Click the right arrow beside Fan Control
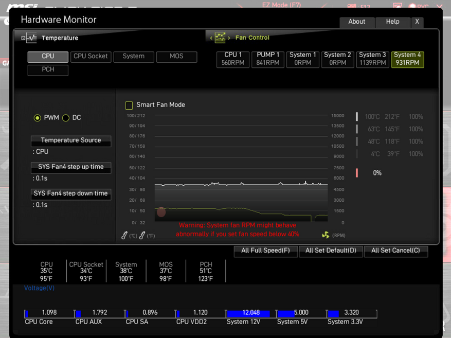This screenshot has width=451, height=338. tap(229, 38)
